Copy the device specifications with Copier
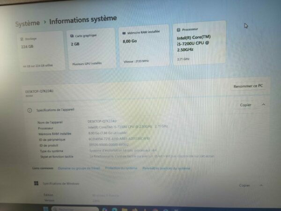281x211 pixels. point(245,105)
